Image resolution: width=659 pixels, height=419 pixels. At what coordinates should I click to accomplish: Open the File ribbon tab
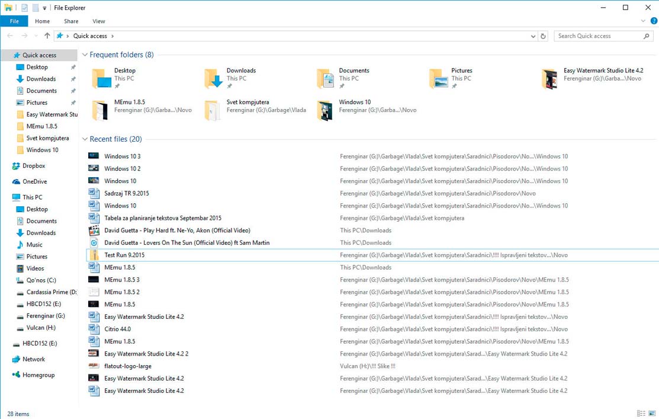(14, 21)
